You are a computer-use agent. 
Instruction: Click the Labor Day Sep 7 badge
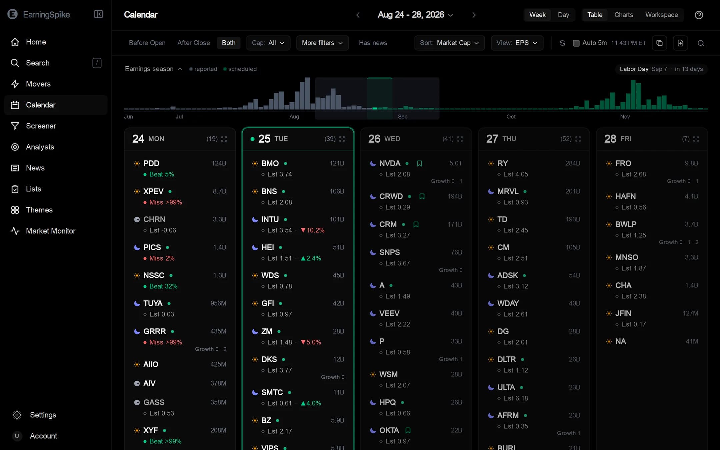coord(661,69)
